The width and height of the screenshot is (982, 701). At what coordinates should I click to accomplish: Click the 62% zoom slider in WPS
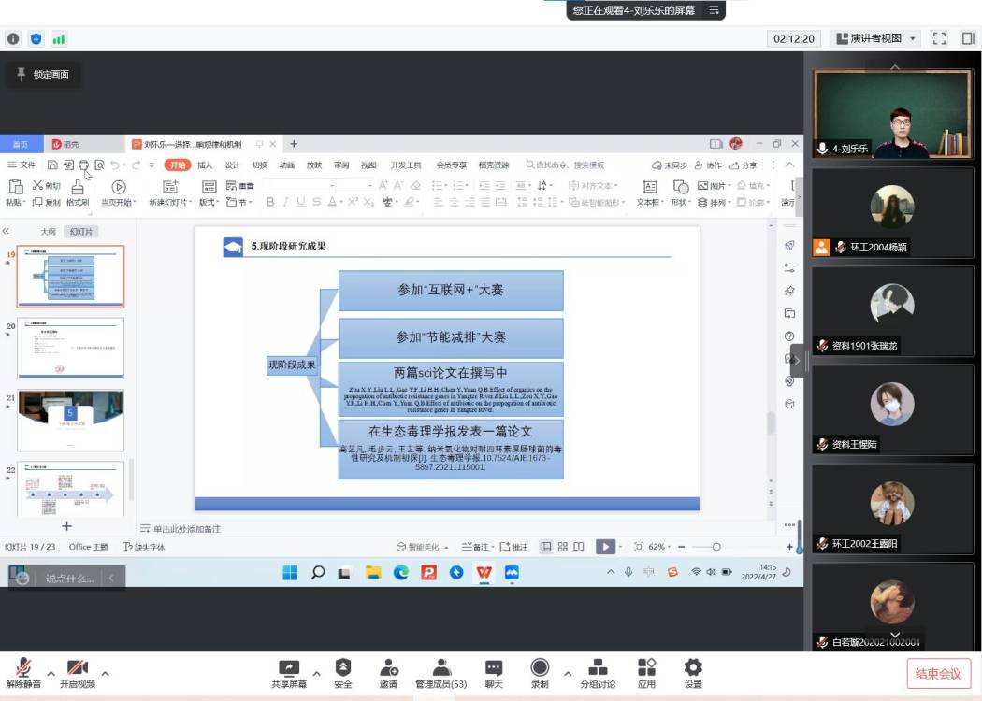pyautogui.click(x=716, y=547)
